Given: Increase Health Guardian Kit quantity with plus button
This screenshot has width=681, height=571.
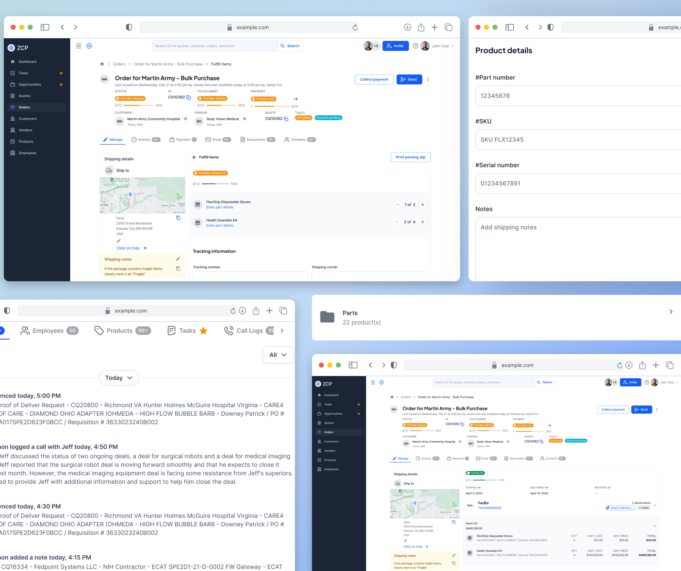Looking at the screenshot, I should [x=422, y=222].
